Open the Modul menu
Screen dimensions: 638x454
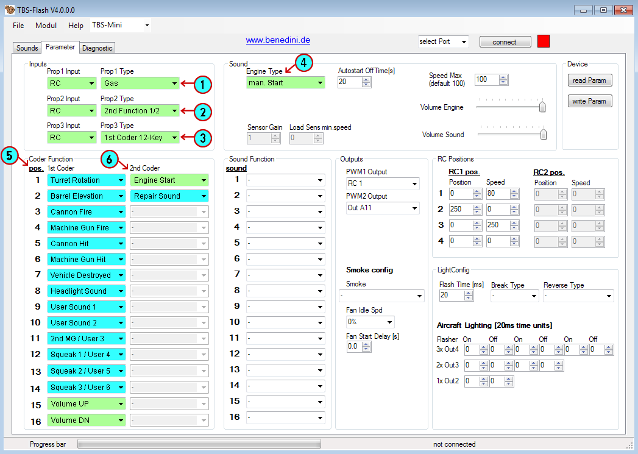click(x=46, y=26)
